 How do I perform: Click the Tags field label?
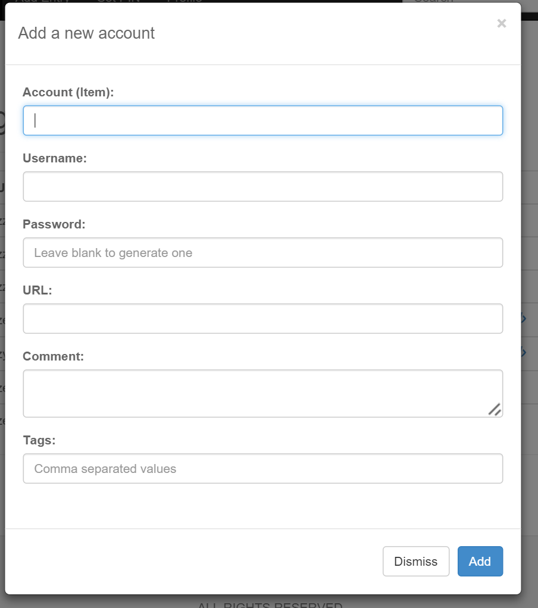pos(39,440)
